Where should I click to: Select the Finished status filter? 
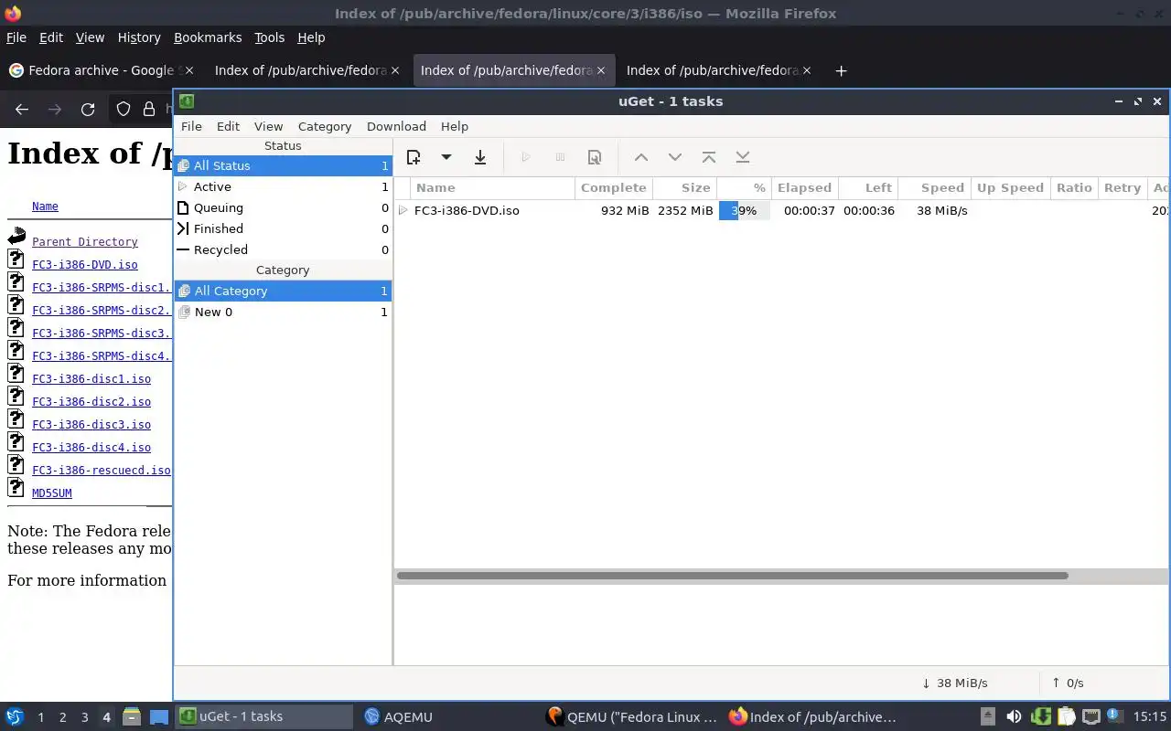[283, 228]
